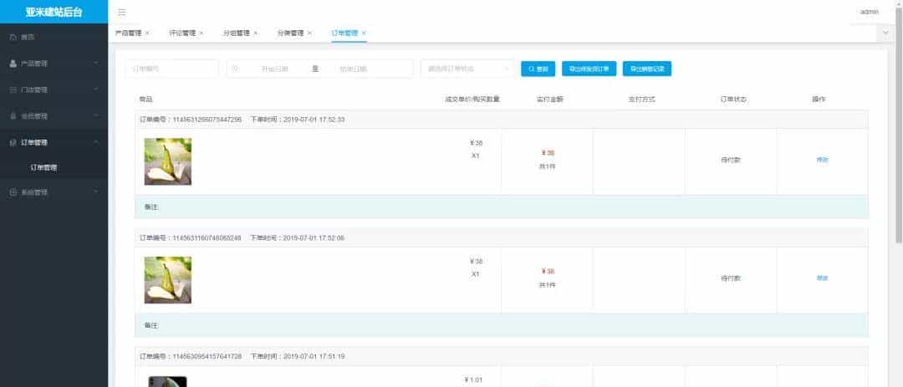Click the list icon beside 门店管理

(13, 89)
